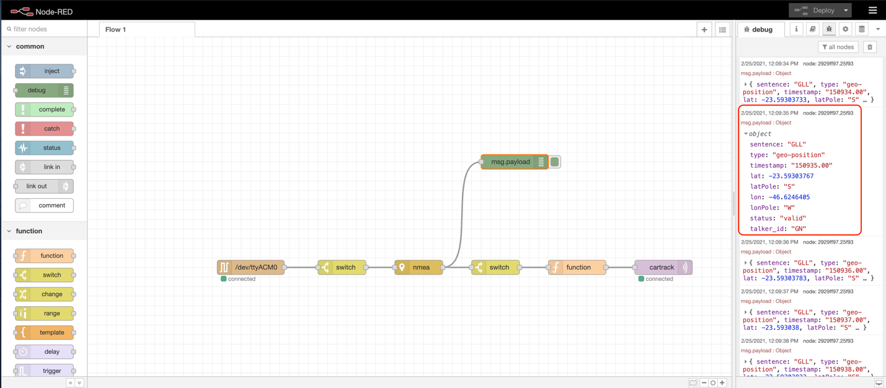886x388 pixels.
Task: Open the help book sidebar tab icon
Action: click(813, 29)
